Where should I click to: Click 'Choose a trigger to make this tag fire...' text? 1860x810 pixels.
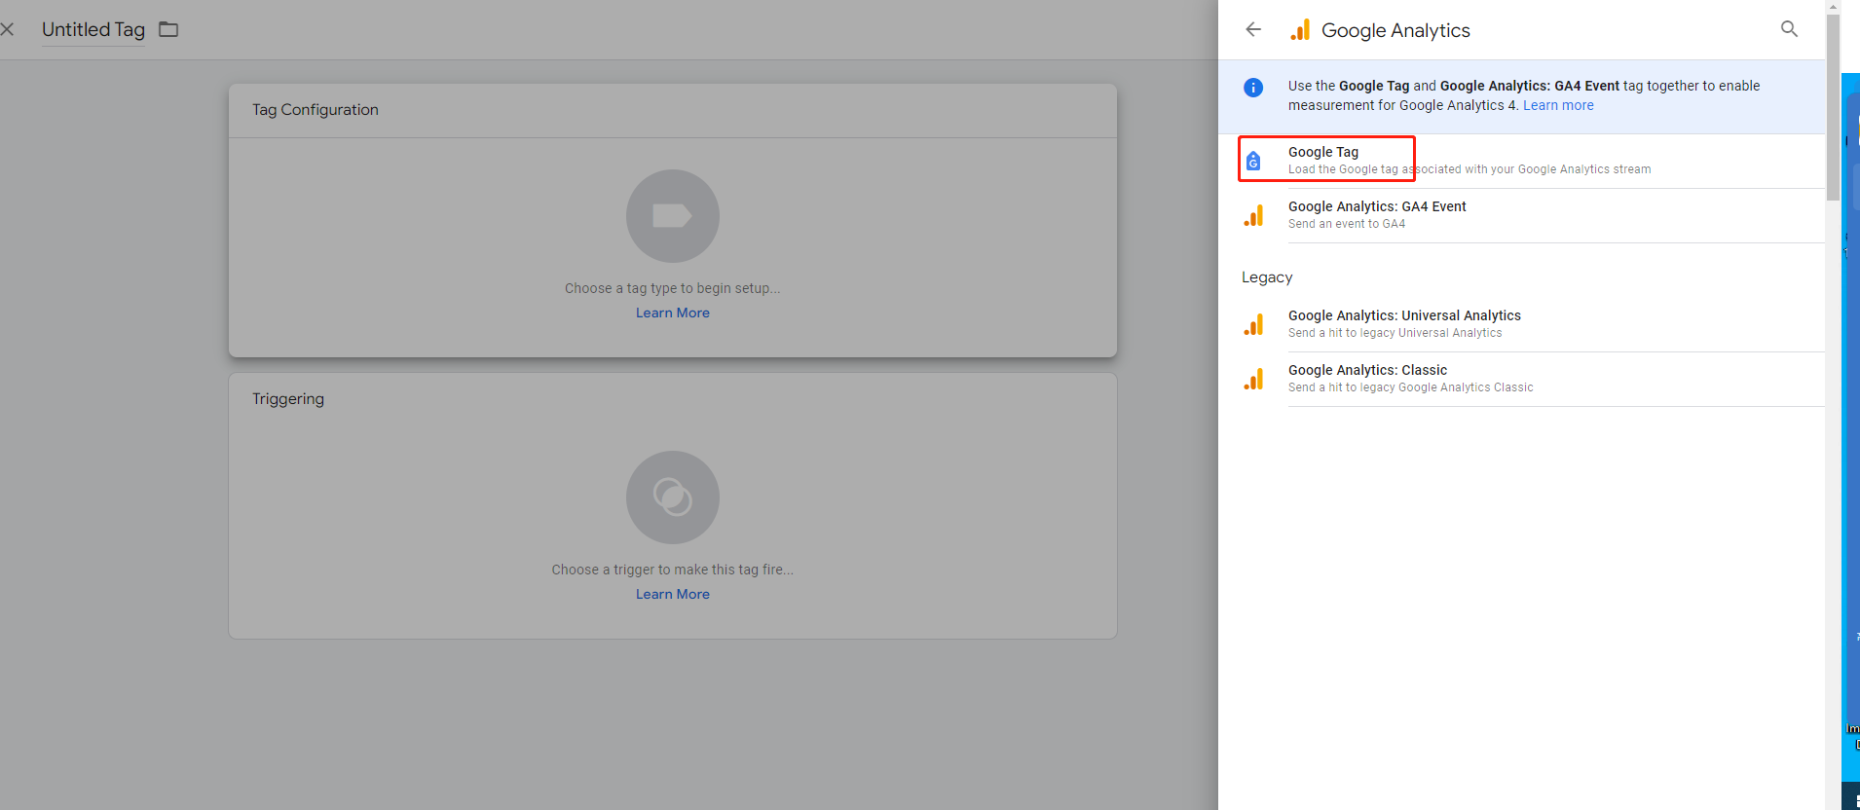[x=672, y=570]
